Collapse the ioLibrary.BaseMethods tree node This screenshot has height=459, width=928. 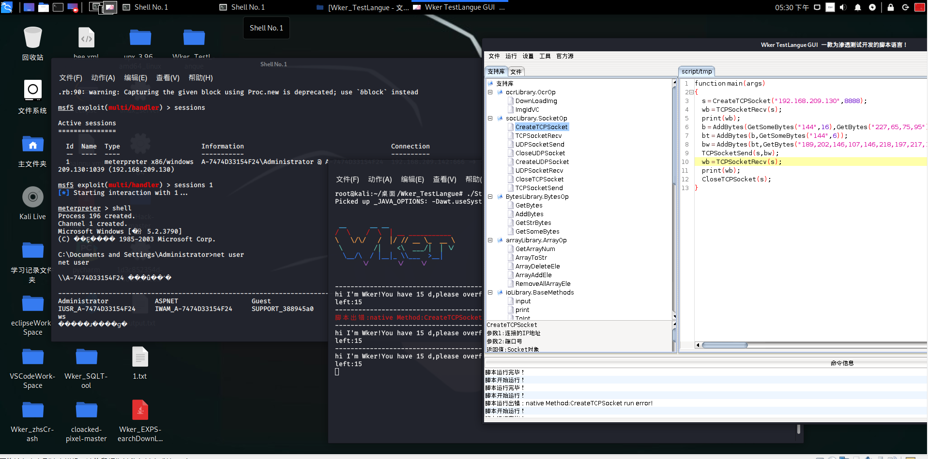coord(490,292)
